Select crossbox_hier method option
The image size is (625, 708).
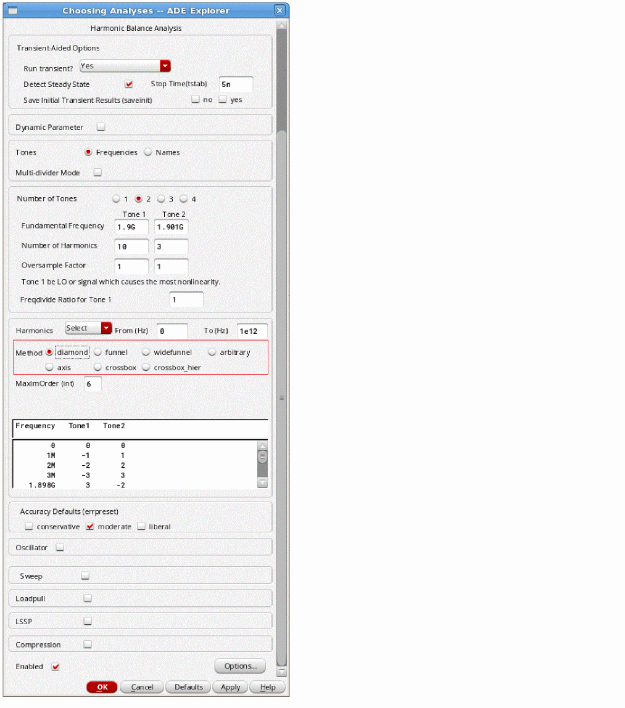(146, 367)
